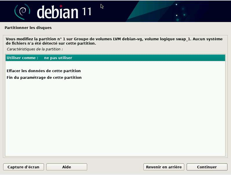
Task: Select the "Utiliser comme :" row
Action: point(23,58)
